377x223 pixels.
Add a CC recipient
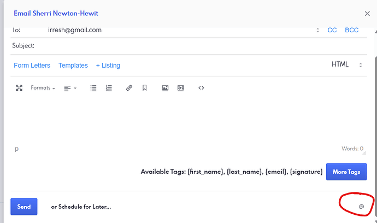click(x=332, y=30)
